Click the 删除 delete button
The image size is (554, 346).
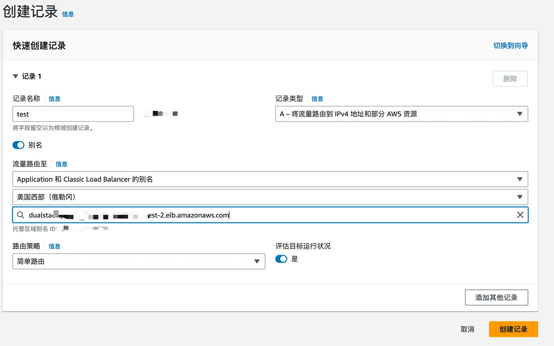(x=510, y=79)
